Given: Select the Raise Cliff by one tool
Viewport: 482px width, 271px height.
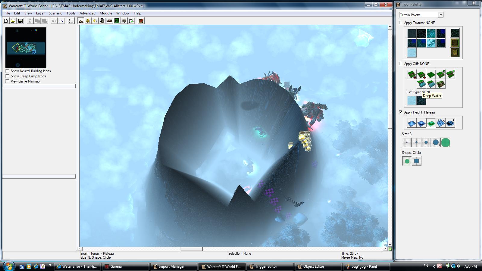Looking at the screenshot, I should pyautogui.click(x=440, y=74).
